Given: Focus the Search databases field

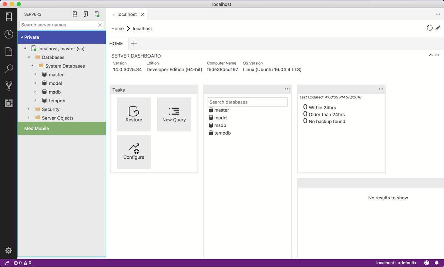Looking at the screenshot, I should click(248, 102).
